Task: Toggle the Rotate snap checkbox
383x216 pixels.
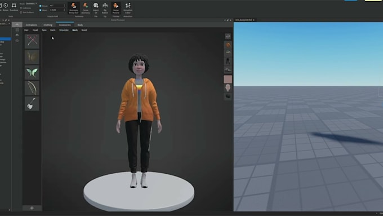Action: 41,6
